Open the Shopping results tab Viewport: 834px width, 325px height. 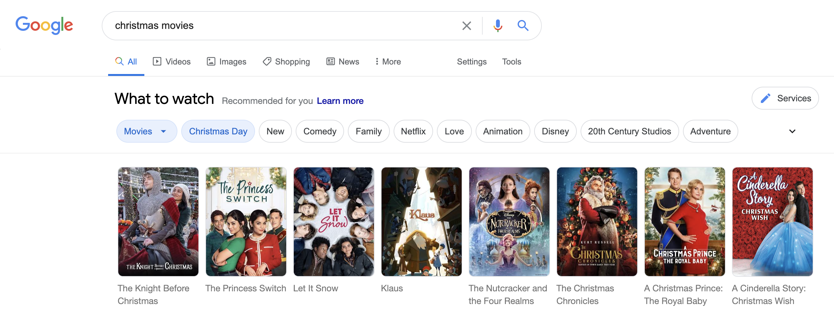pyautogui.click(x=286, y=61)
